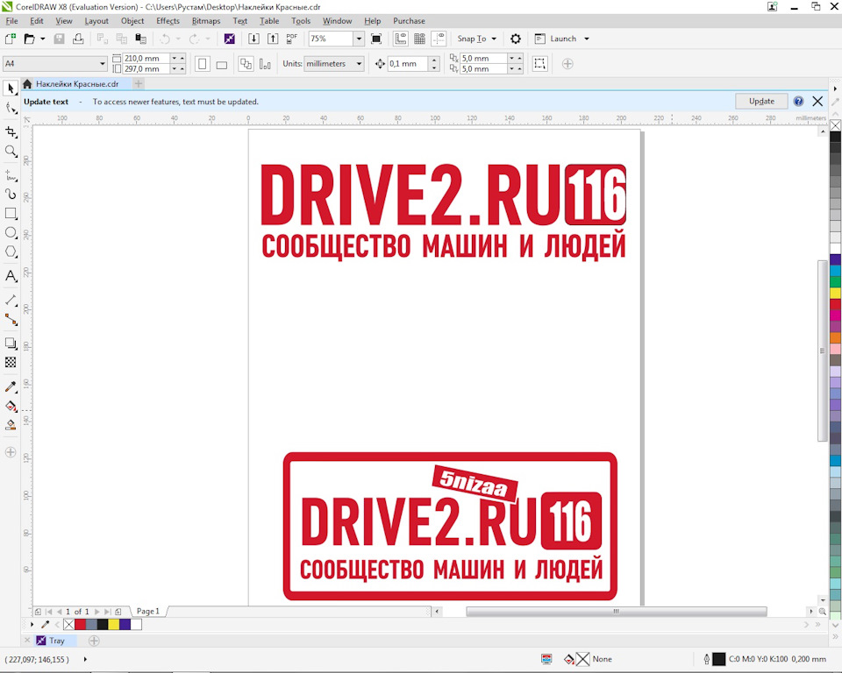The image size is (842, 673).
Task: Activate the Text tool
Action: tap(11, 276)
